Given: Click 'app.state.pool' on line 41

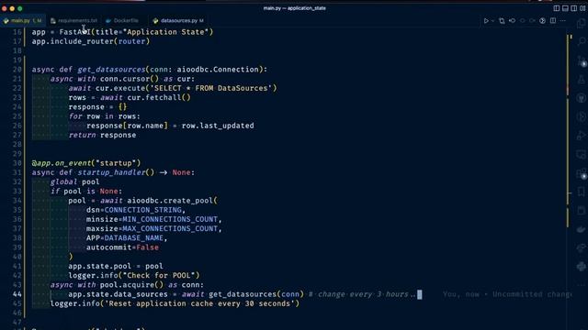Looking at the screenshot, I should [x=100, y=266].
